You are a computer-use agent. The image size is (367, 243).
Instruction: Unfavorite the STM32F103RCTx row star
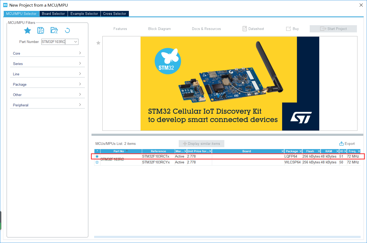coord(97,156)
